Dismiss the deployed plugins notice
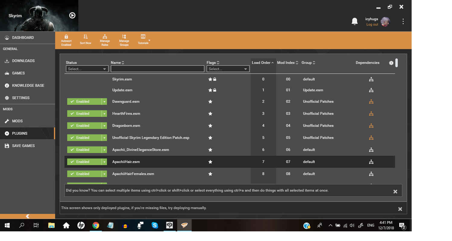This screenshot has width=452, height=241. (400, 209)
